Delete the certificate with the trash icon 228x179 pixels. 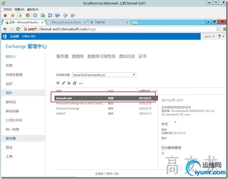[69, 83]
